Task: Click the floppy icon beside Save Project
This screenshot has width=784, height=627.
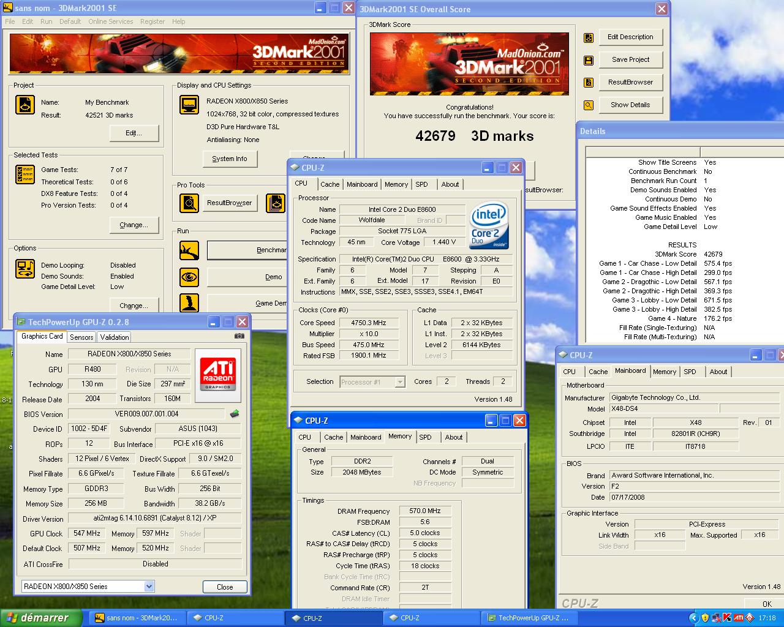Action: pyautogui.click(x=589, y=60)
